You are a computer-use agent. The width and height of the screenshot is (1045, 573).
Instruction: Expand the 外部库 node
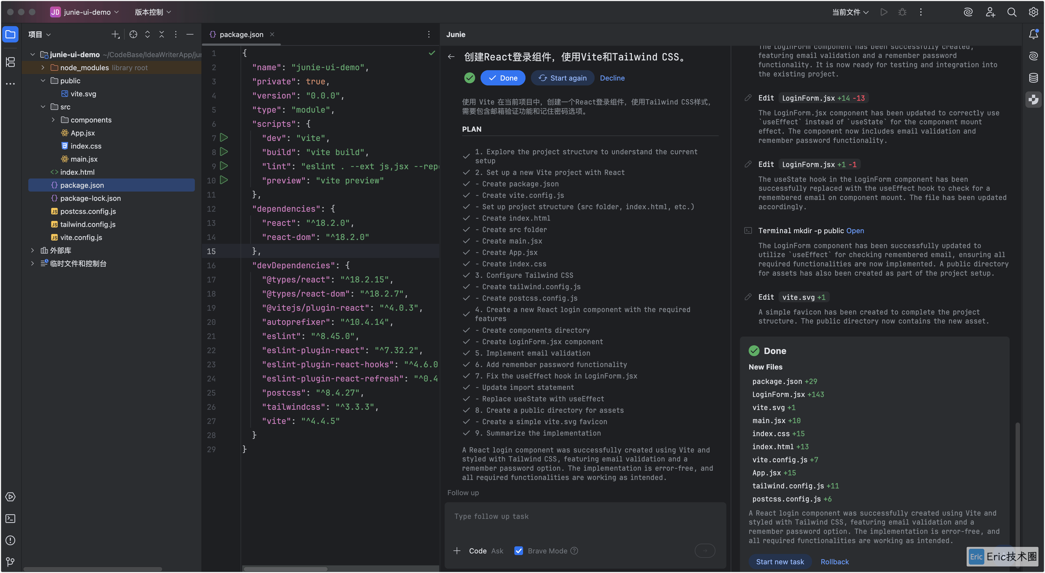tap(32, 251)
